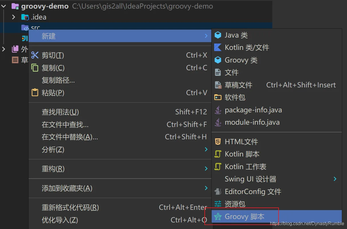Click the package-info.java icon
Image resolution: width=347 pixels, height=229 pixels.
(x=218, y=110)
